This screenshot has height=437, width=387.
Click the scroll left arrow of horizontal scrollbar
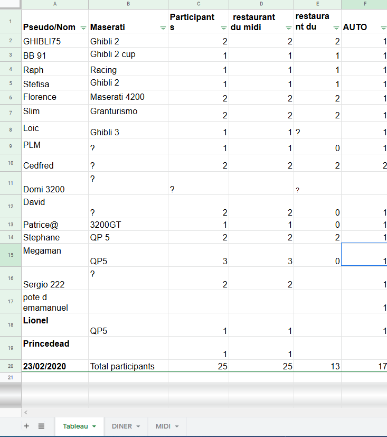26,412
